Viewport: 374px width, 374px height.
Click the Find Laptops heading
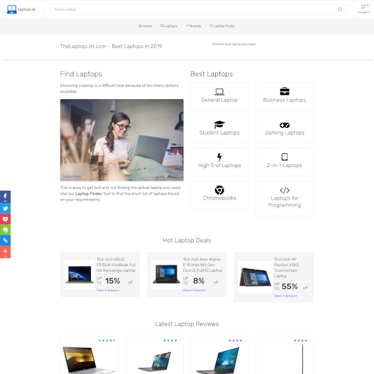point(81,74)
